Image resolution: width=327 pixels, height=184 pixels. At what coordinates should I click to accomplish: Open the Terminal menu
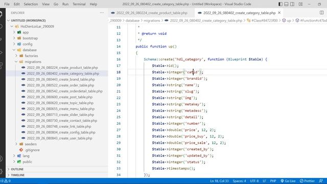point(79,4)
